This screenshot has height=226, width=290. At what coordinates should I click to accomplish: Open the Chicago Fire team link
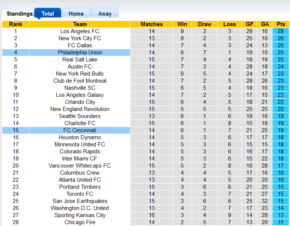pos(80,222)
